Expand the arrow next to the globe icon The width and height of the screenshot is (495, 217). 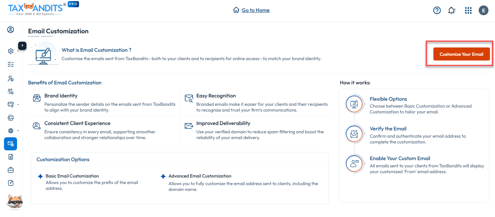tap(18, 131)
